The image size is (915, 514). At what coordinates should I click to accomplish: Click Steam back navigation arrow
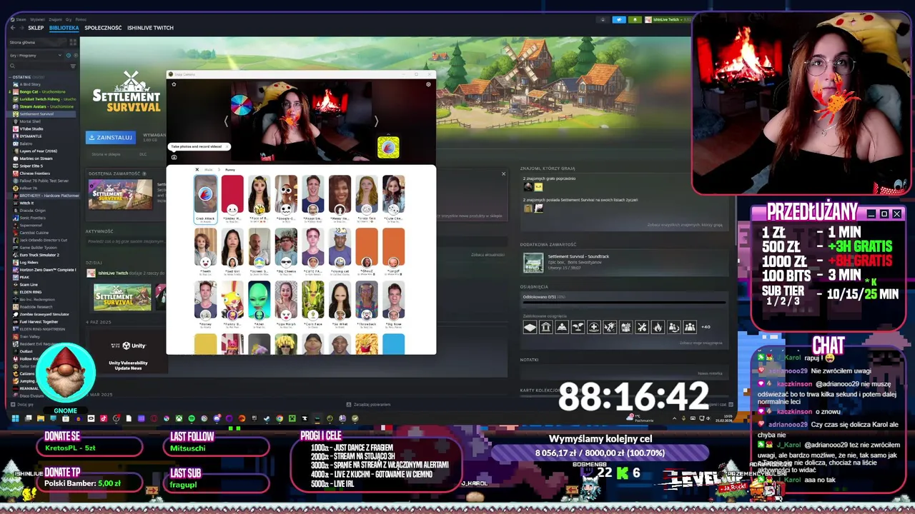coord(14,28)
